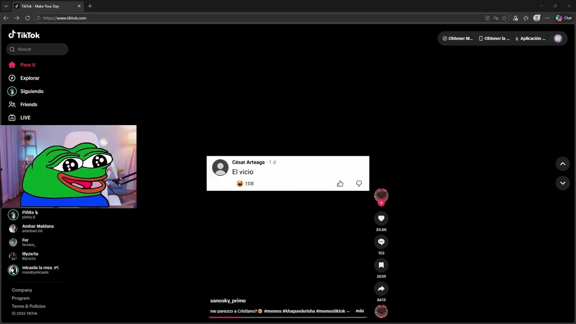Seek using the video progress bar
The width and height of the screenshot is (576, 324).
tap(288, 317)
